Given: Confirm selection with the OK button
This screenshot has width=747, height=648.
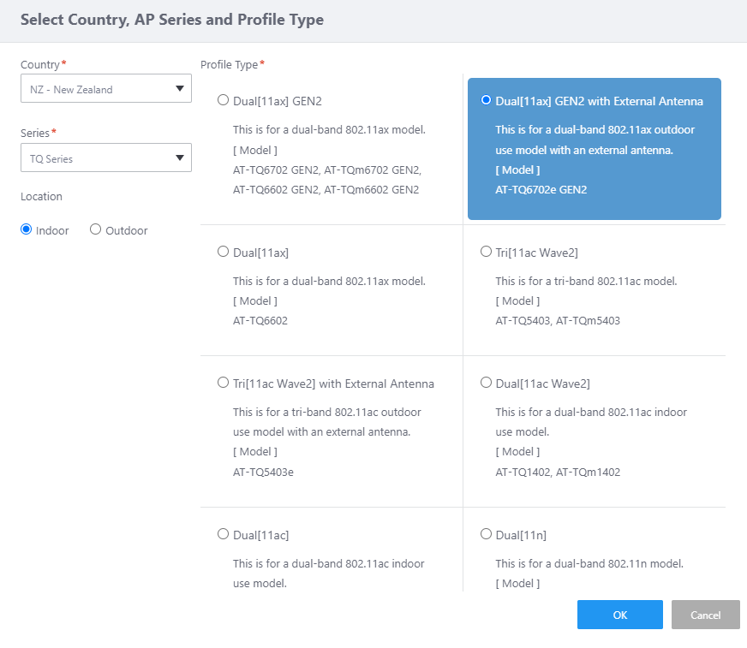Looking at the screenshot, I should [619, 615].
